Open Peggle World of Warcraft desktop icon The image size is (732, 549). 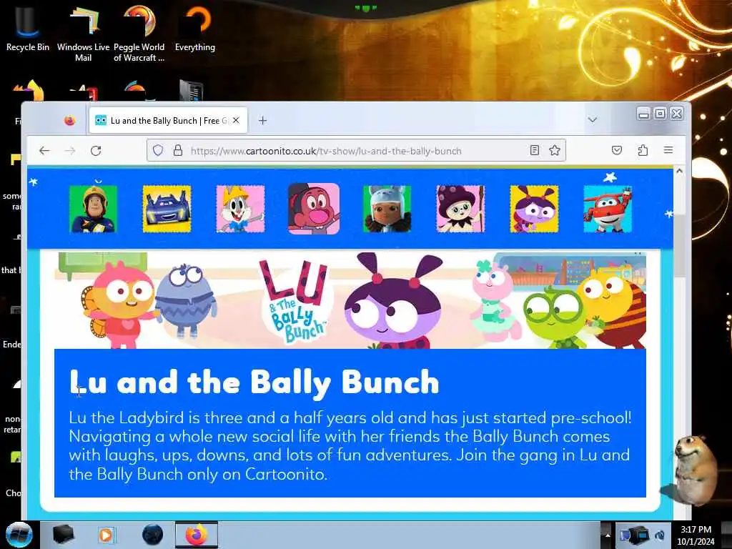click(139, 34)
